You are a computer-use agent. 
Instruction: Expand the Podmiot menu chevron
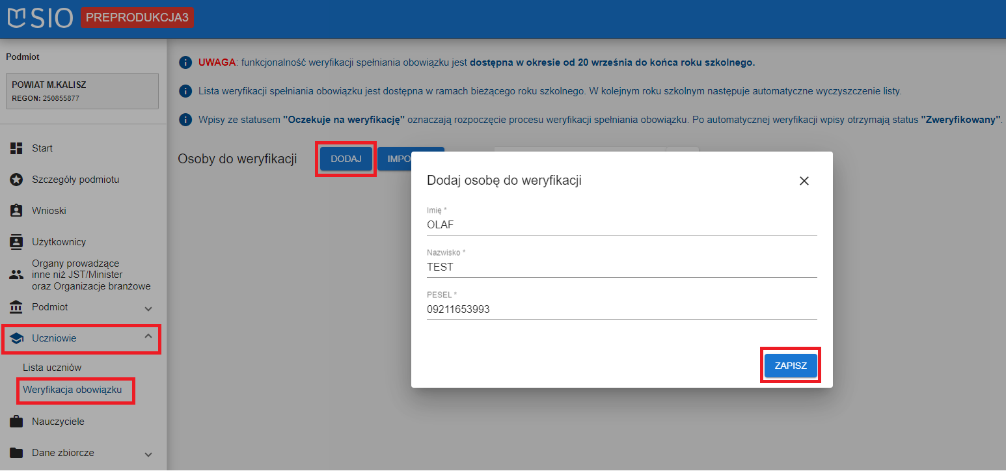pos(148,308)
